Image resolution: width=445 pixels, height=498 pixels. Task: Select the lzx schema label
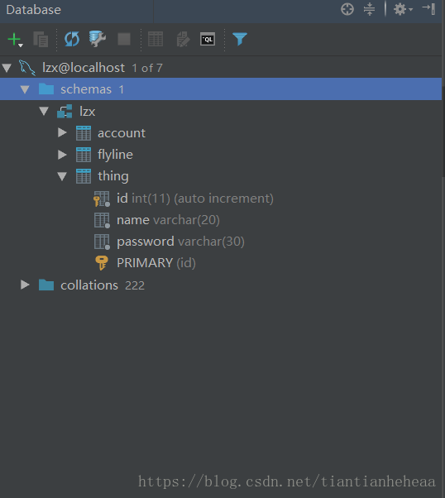coord(88,112)
